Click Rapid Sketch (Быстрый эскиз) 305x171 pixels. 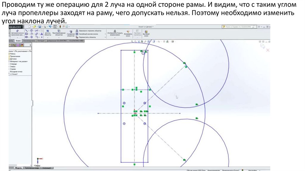click(x=146, y=33)
